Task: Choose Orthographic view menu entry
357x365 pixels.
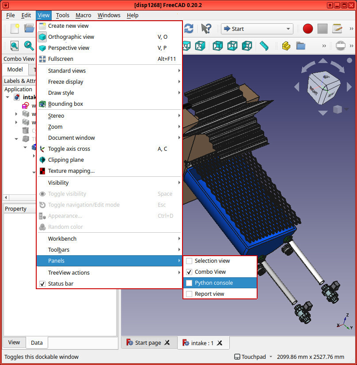Action: click(109, 37)
